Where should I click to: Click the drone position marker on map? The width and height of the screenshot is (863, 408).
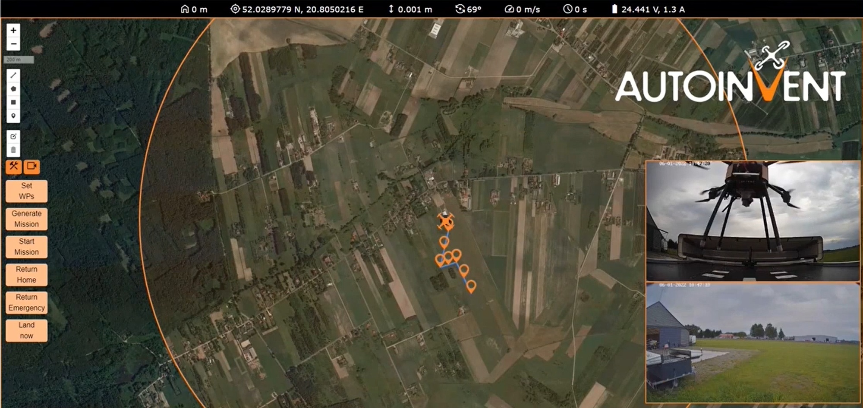pos(445,221)
